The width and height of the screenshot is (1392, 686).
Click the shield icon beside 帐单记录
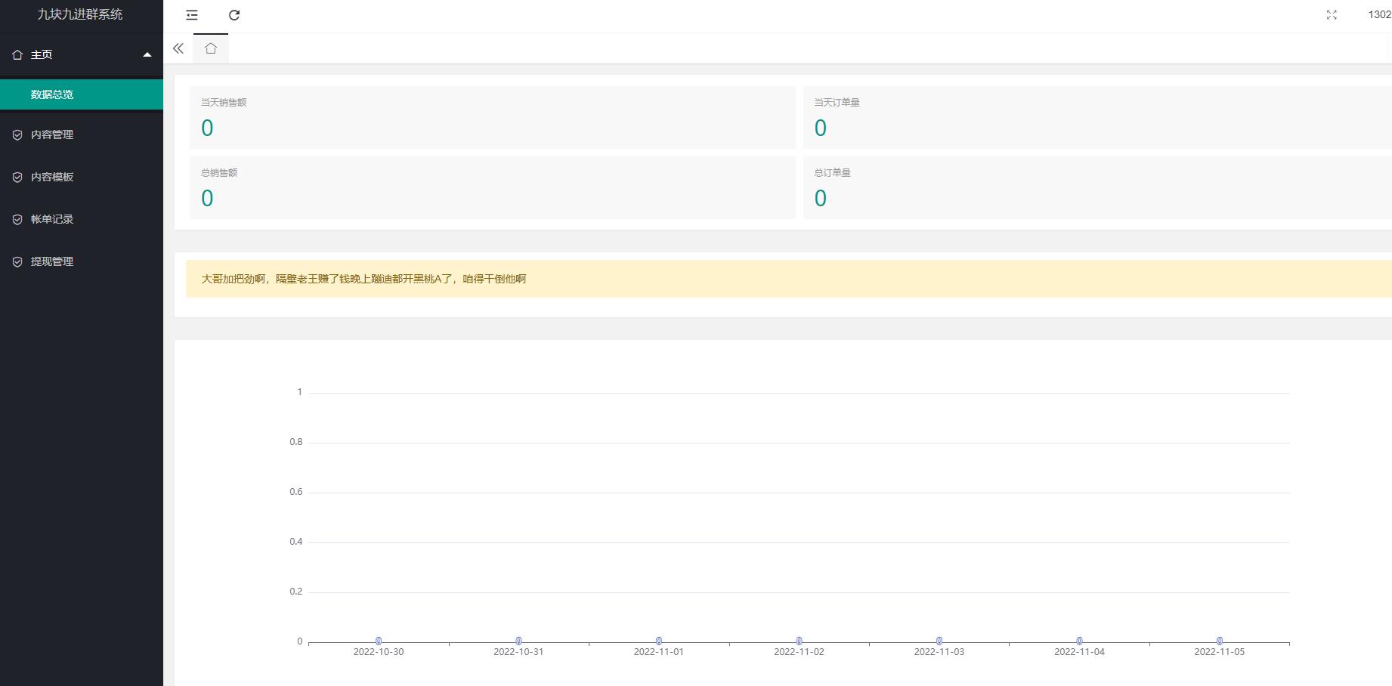[17, 220]
